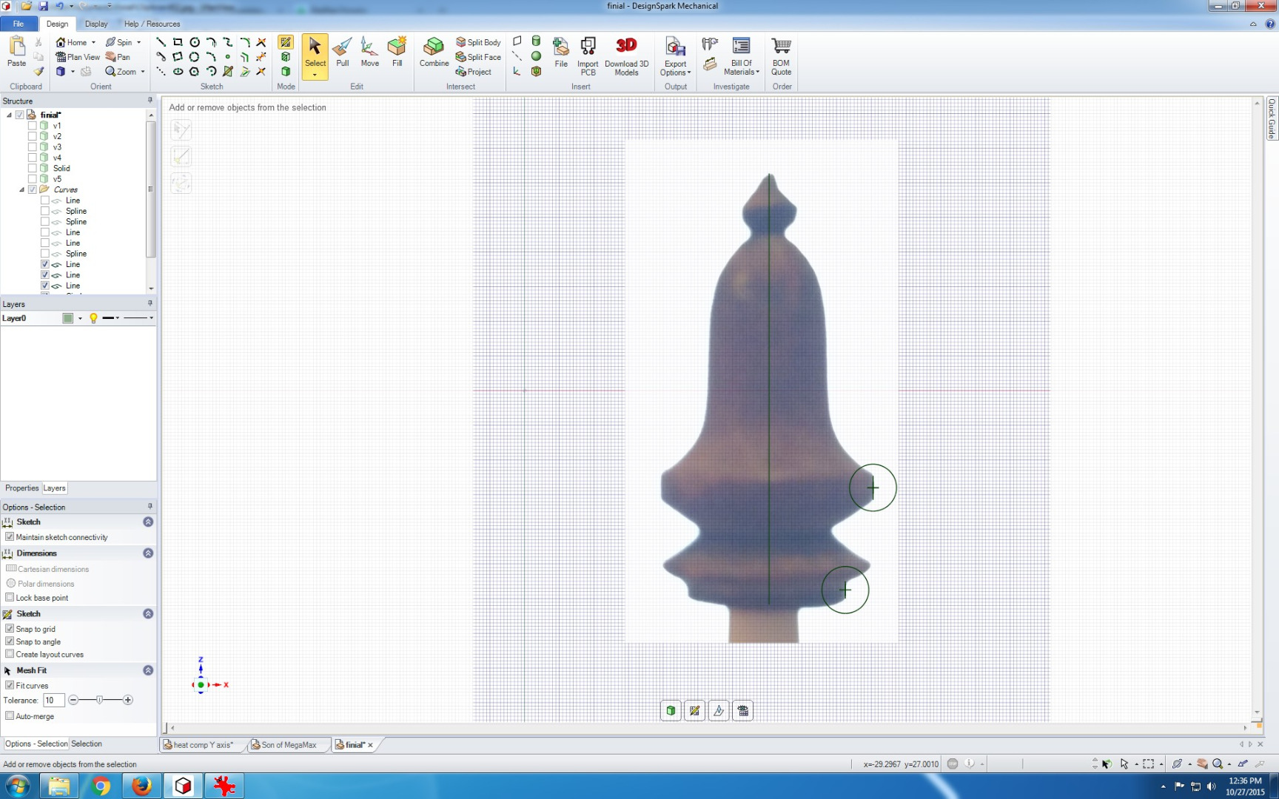Screen dimensions: 1279x799
Task: Collapse the Mesh Fit options section
Action: click(x=148, y=670)
